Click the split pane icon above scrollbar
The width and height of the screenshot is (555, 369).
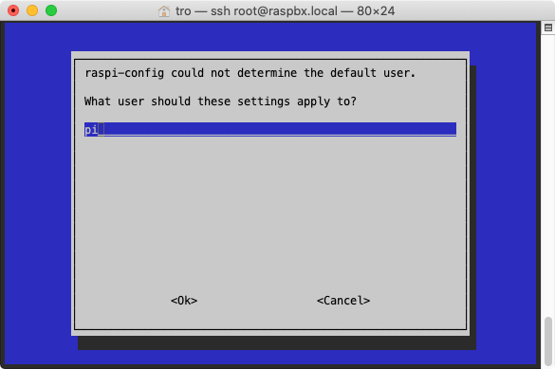pyautogui.click(x=548, y=28)
